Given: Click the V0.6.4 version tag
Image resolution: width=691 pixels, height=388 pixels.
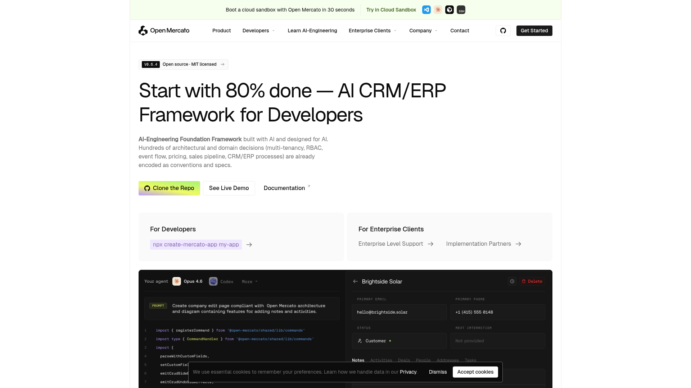Looking at the screenshot, I should coord(151,64).
